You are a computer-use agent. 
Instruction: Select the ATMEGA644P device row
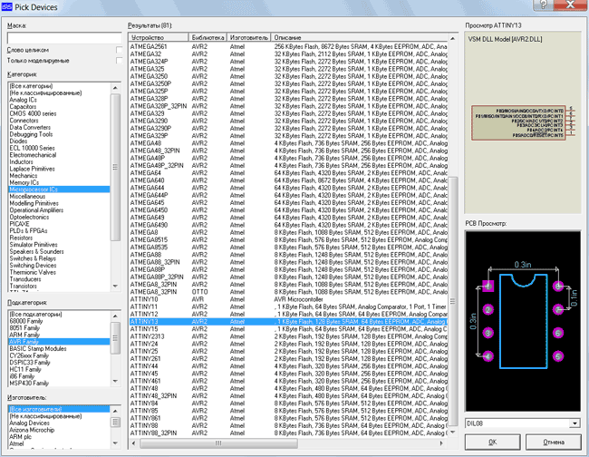pyautogui.click(x=288, y=196)
